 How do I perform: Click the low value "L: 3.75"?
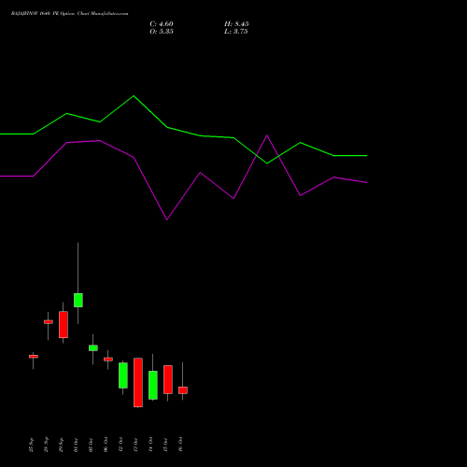pos(236,32)
